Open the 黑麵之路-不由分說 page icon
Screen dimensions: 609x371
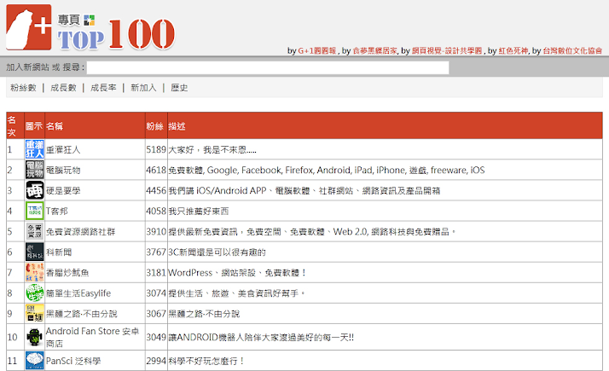pyautogui.click(x=35, y=314)
